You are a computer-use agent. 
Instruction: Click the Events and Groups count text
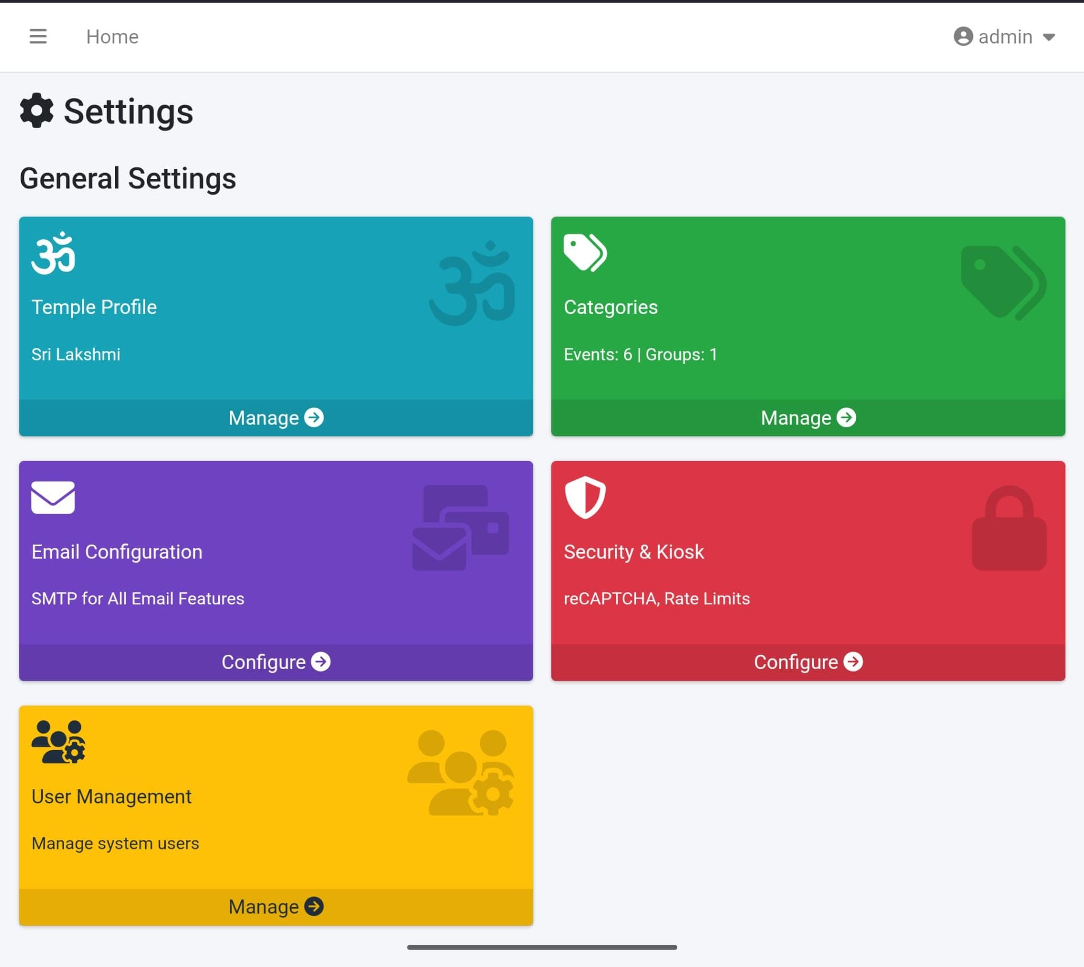point(640,354)
